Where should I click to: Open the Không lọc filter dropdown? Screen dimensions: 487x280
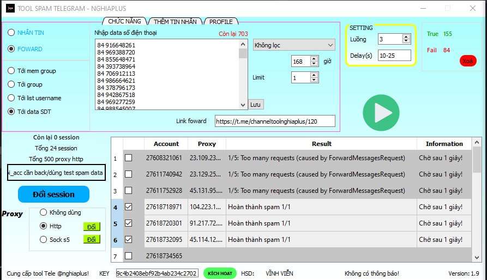point(293,45)
